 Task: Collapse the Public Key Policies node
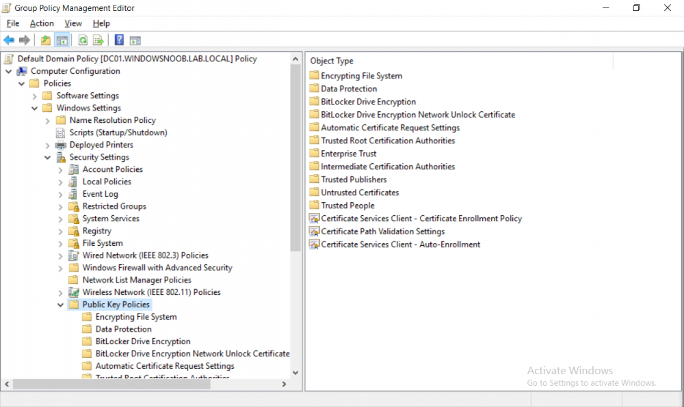(61, 305)
